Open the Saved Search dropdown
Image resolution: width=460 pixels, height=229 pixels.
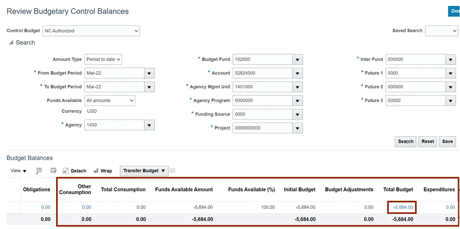coord(442,31)
